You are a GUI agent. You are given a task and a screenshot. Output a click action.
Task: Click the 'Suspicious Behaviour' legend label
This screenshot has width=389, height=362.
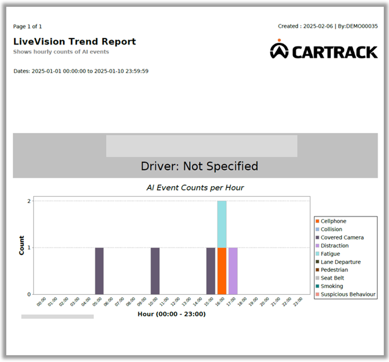click(348, 294)
